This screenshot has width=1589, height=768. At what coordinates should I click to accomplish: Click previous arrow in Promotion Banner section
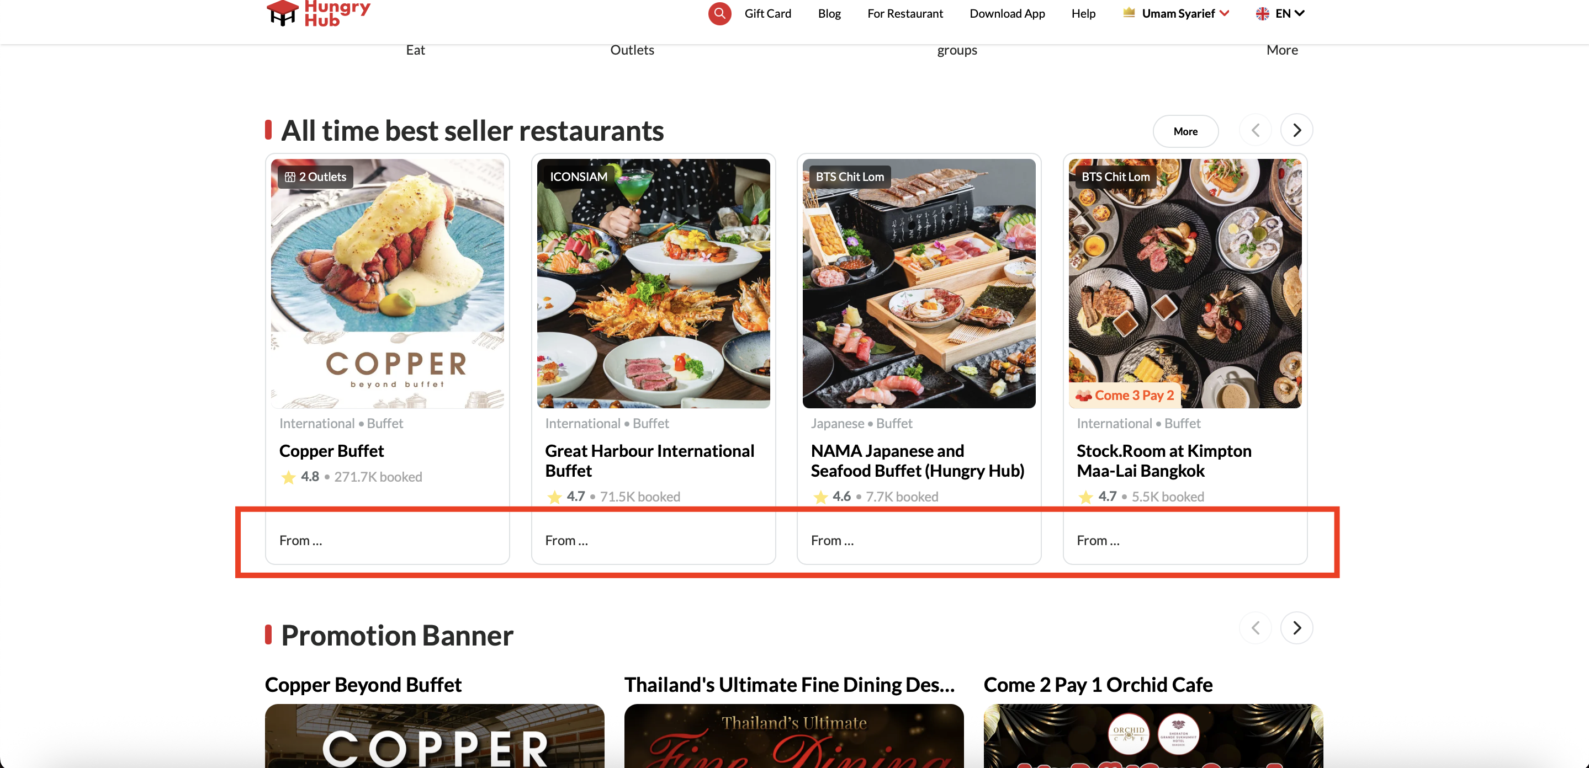point(1256,627)
